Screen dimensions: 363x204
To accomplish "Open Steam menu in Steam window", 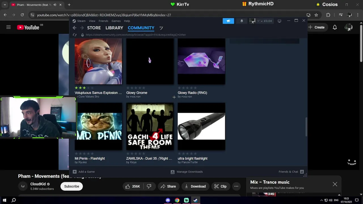I will click(81, 21).
